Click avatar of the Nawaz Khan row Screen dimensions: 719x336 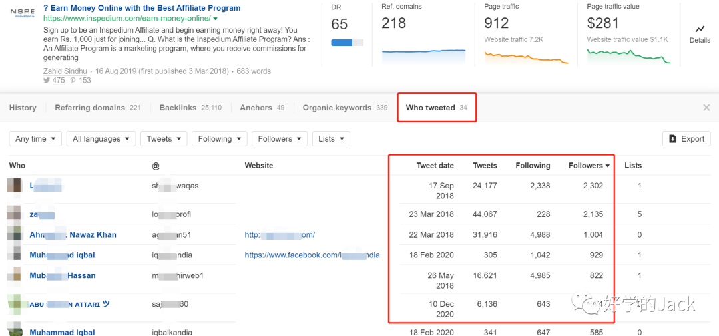[x=14, y=232]
